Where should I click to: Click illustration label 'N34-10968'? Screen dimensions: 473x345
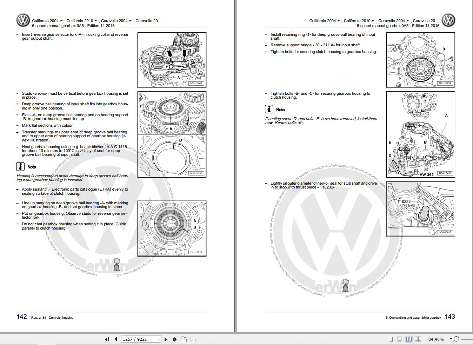click(196, 252)
